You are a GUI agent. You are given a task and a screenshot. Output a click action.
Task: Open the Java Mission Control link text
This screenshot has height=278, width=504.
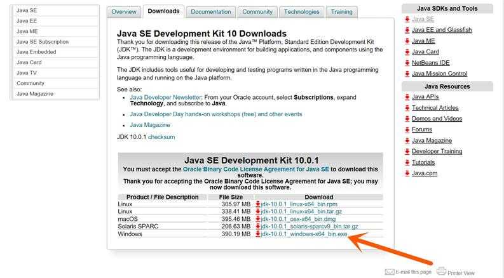coord(439,74)
